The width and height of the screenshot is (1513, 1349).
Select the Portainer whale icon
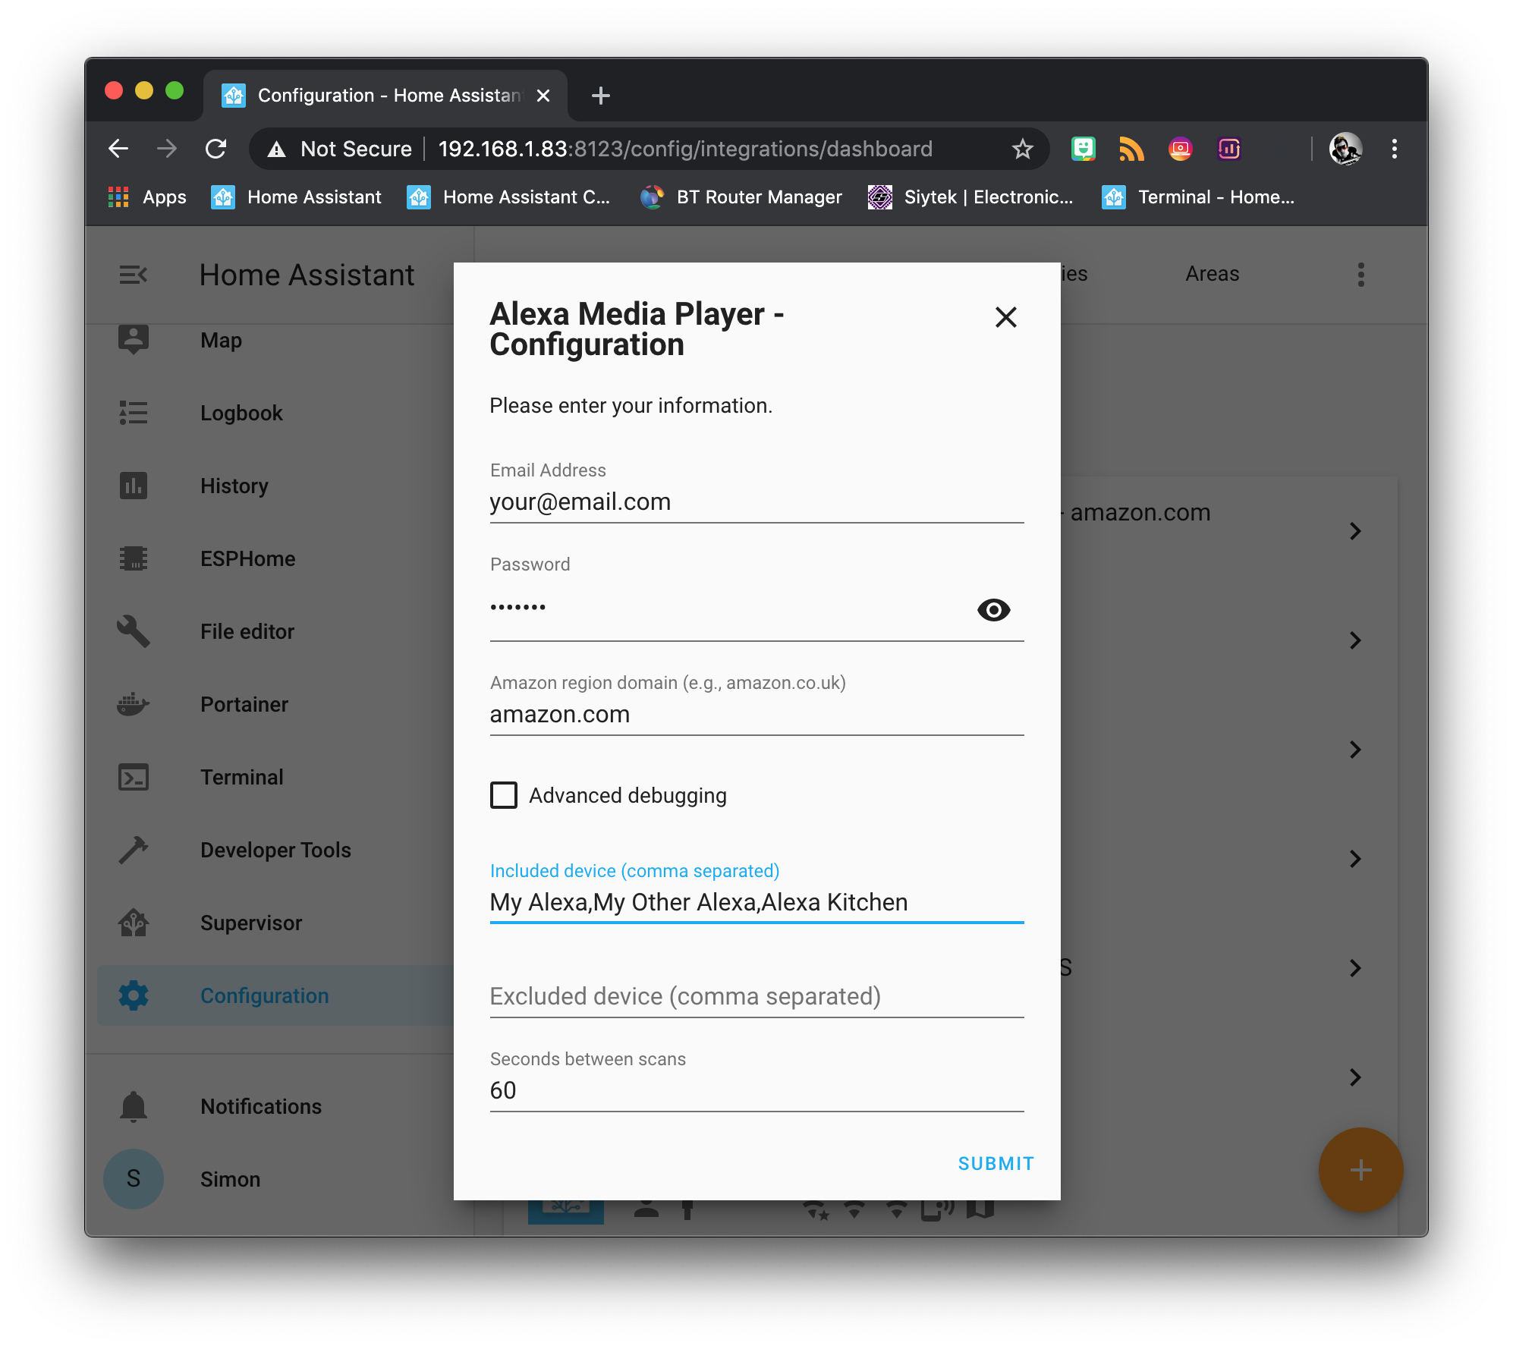point(134,703)
